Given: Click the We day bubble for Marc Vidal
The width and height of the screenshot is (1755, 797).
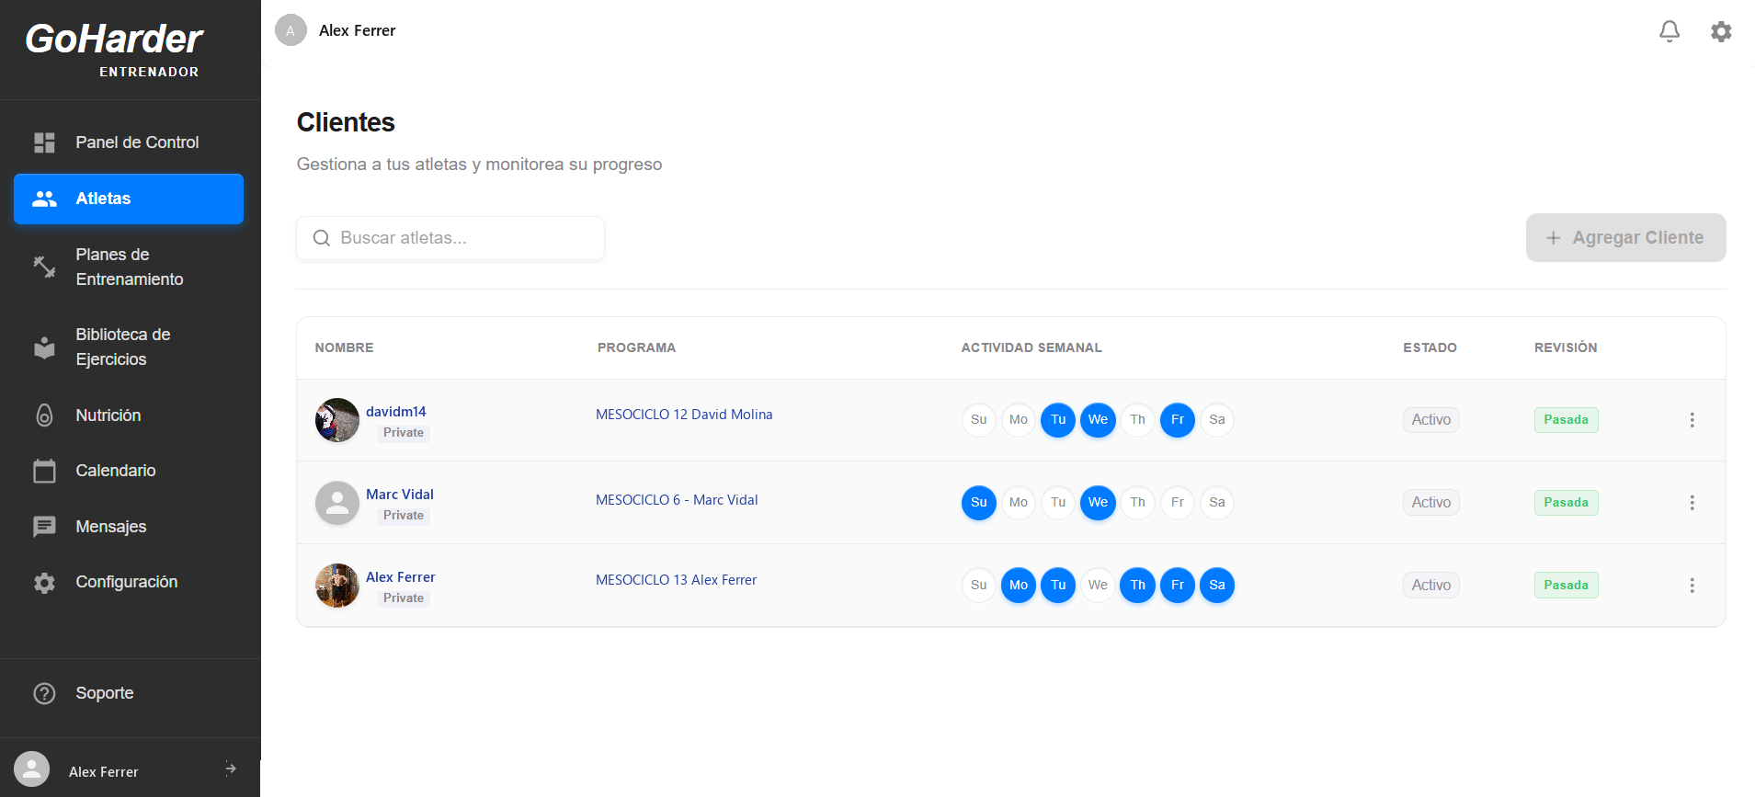Looking at the screenshot, I should pyautogui.click(x=1098, y=503).
